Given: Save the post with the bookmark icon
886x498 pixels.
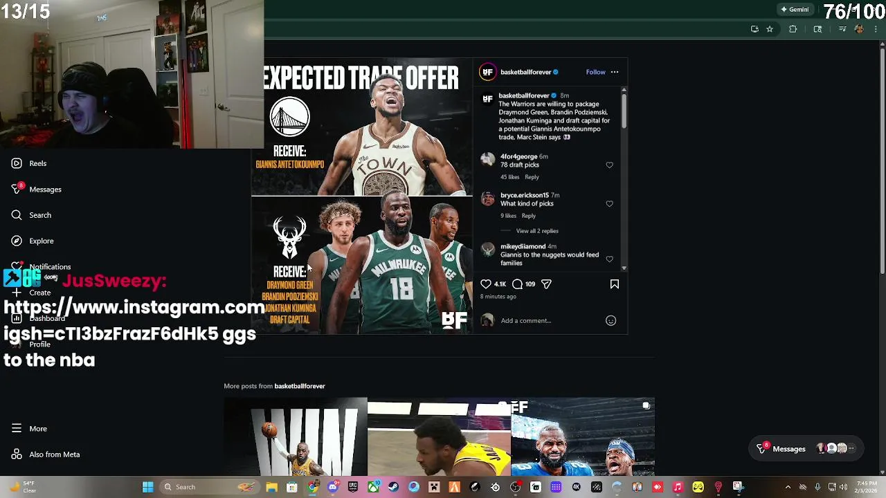Looking at the screenshot, I should [x=615, y=284].
